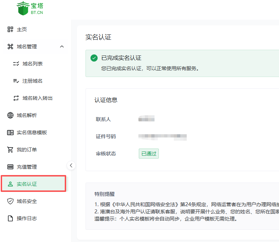This screenshot has width=279, height=242.
Task: Click the 联系人 field label
Action: pyautogui.click(x=103, y=119)
